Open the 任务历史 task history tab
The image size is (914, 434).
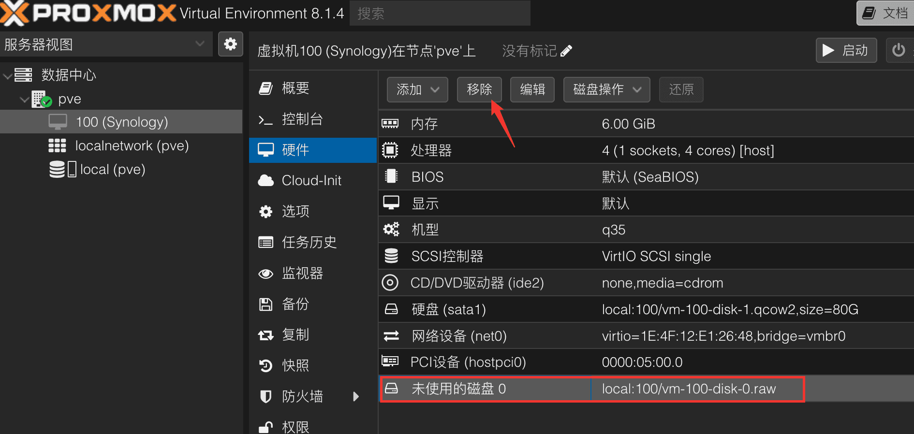[x=313, y=242]
